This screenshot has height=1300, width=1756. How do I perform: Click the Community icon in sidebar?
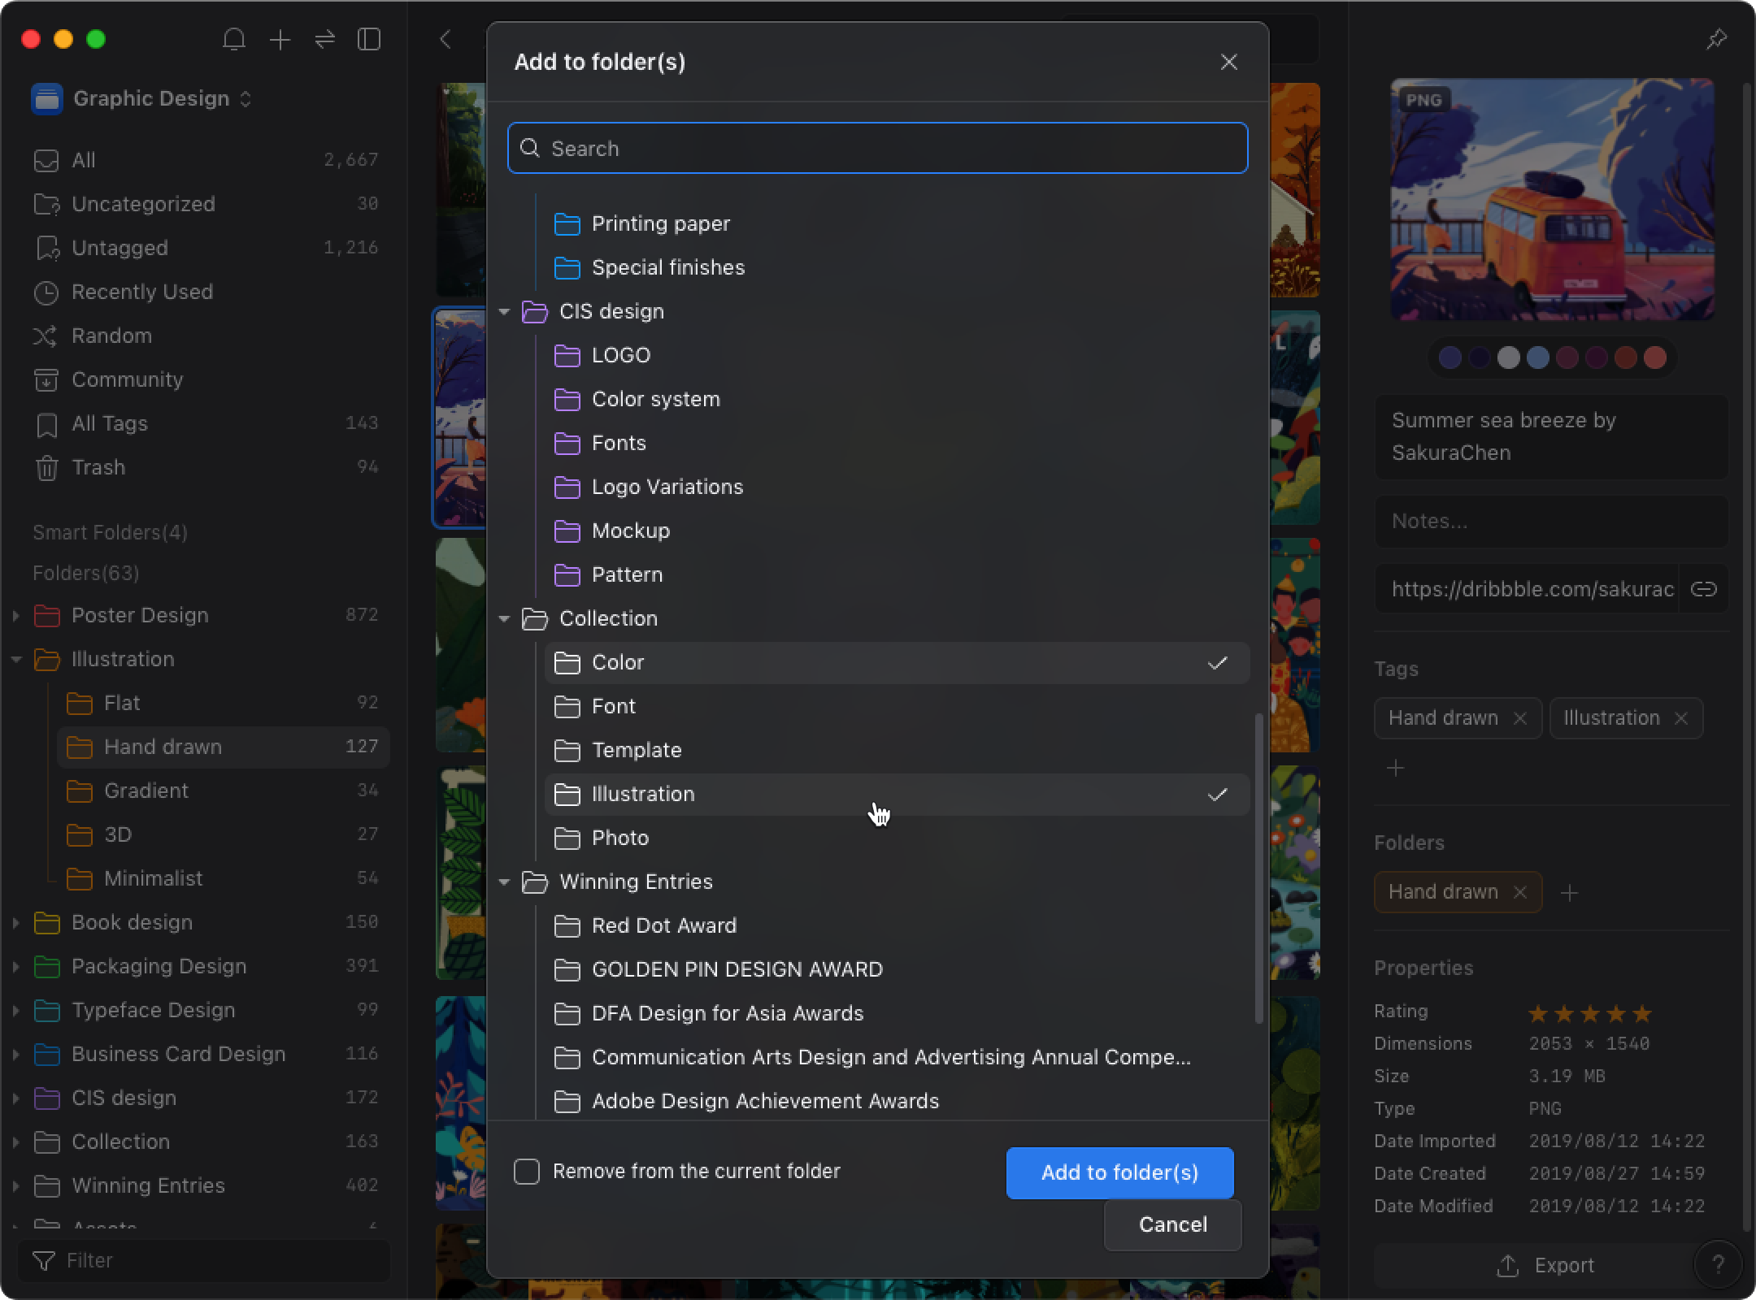(46, 379)
